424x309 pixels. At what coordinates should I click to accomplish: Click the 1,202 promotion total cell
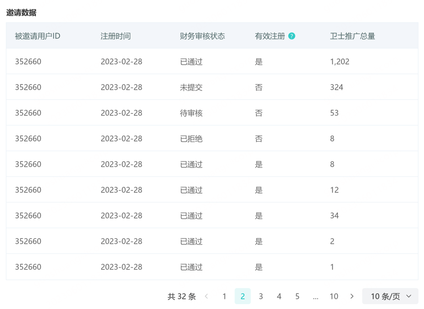(339, 62)
